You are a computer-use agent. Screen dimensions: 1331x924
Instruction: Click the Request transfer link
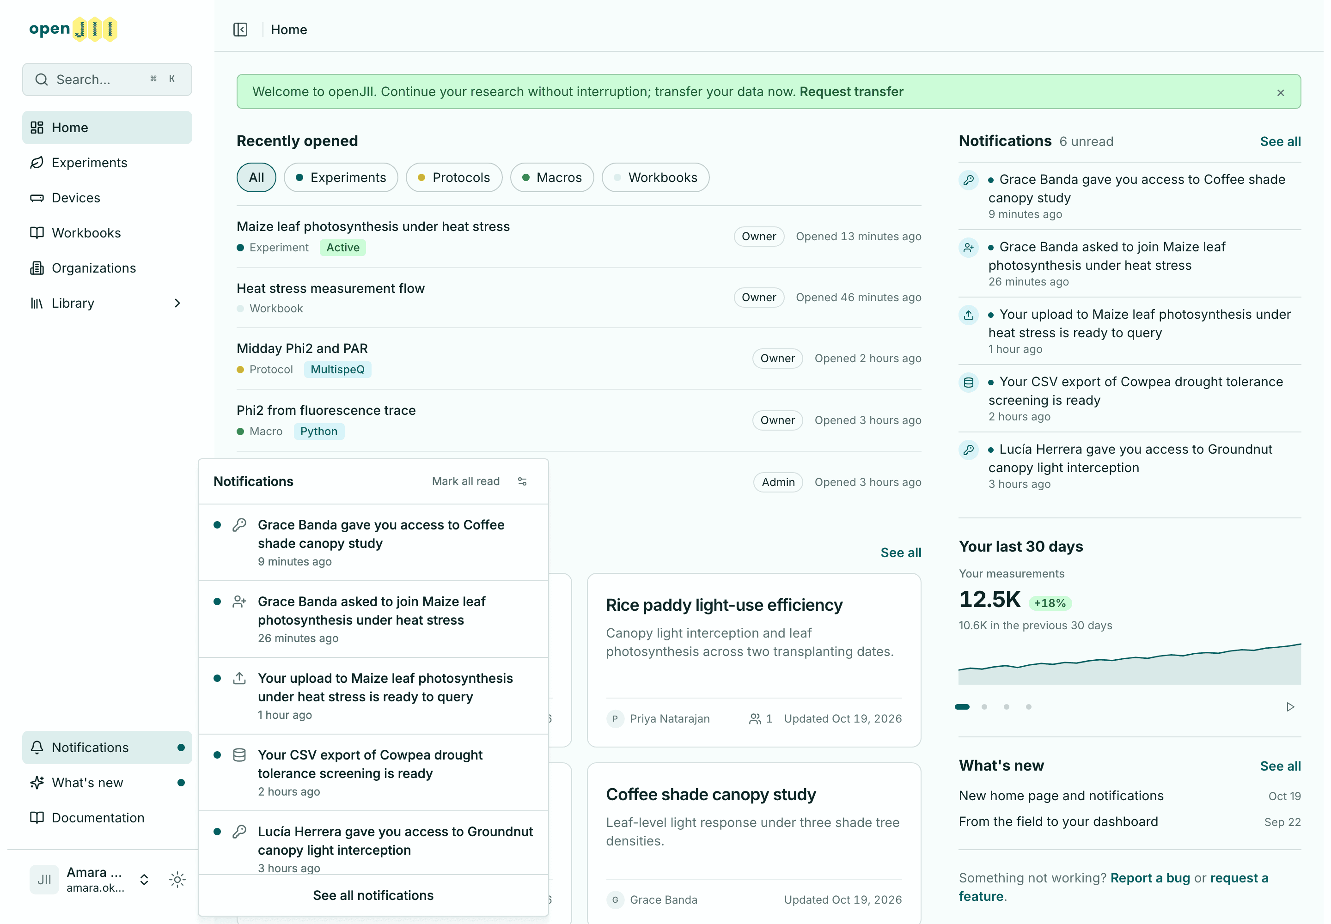click(851, 91)
